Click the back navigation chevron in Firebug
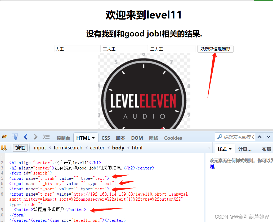The height and width of the screenshot is (222, 273). (25, 137)
